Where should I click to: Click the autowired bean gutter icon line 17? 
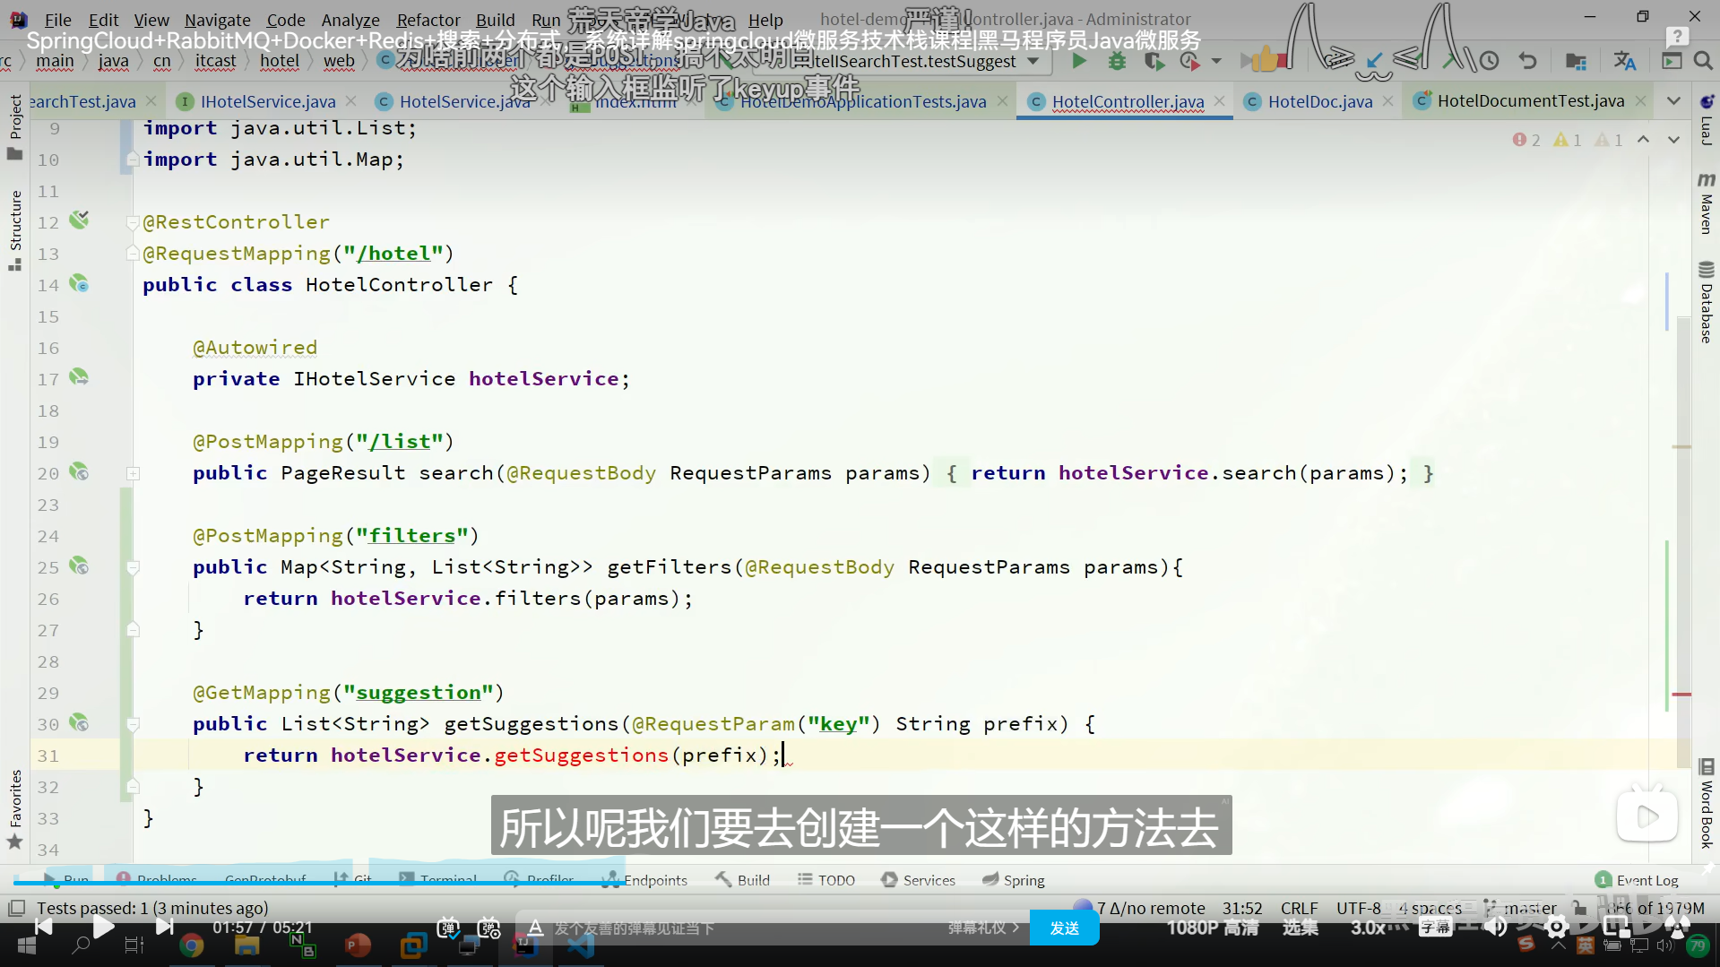coord(80,377)
